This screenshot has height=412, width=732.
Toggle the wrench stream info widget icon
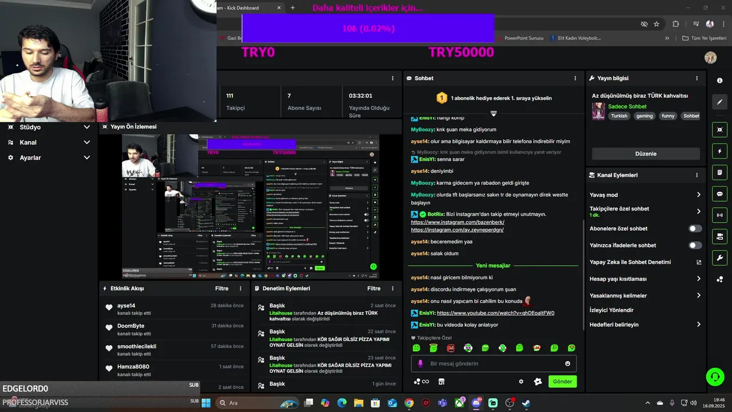click(x=720, y=257)
